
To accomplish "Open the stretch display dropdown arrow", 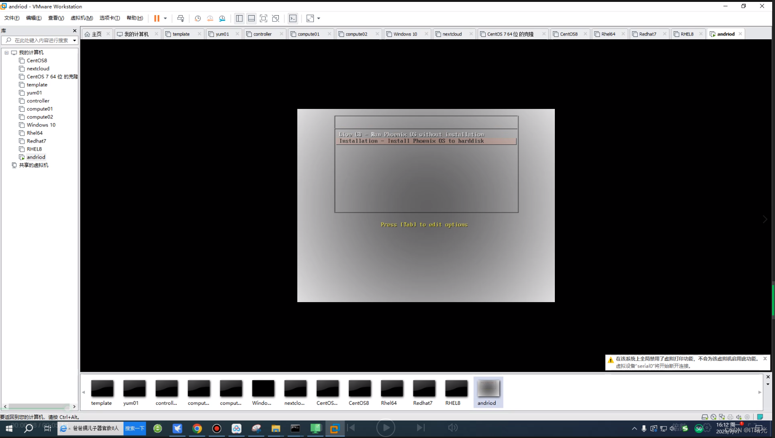I will 319,18.
